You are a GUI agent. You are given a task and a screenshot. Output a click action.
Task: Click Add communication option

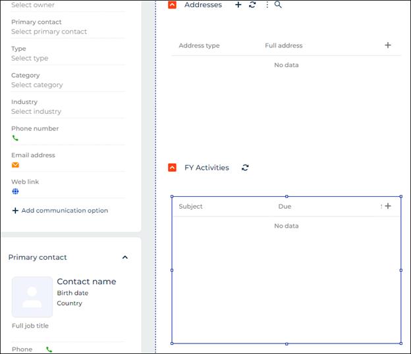pos(59,211)
